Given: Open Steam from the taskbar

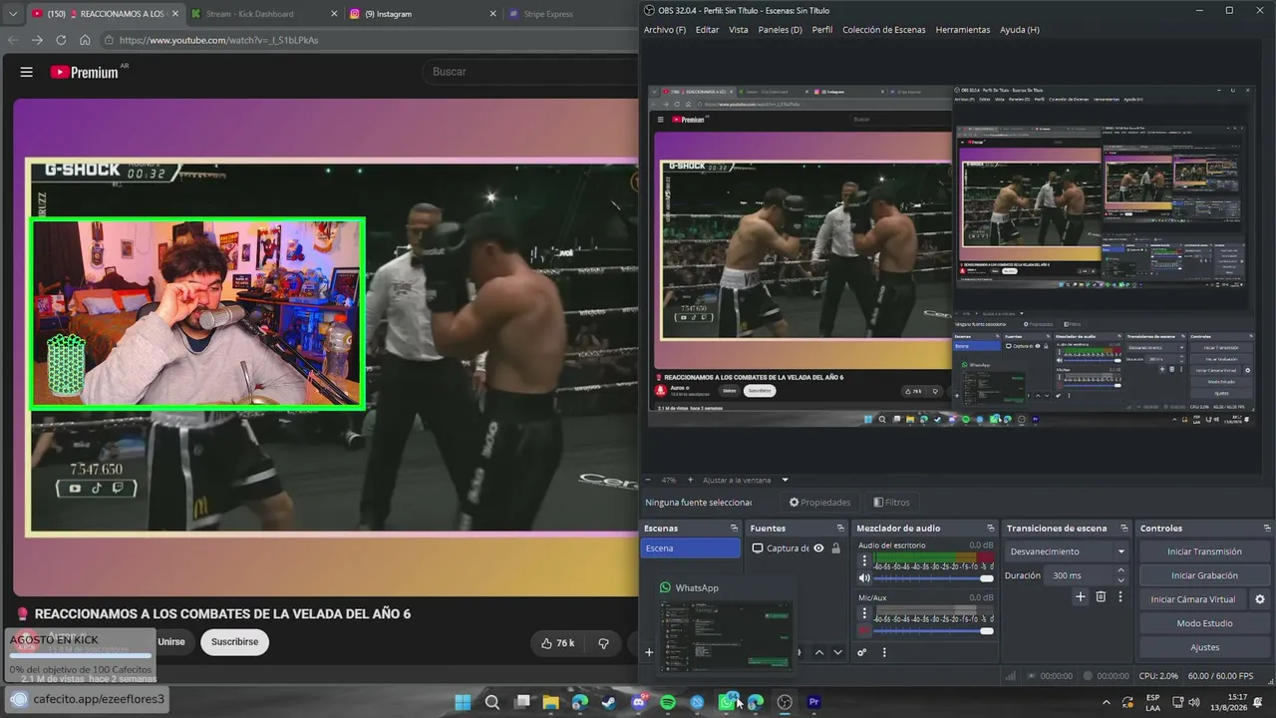Looking at the screenshot, I should point(609,702).
